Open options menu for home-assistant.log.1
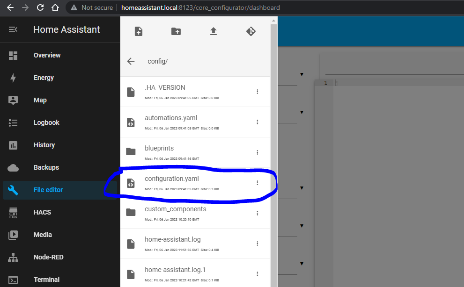464x287 pixels. click(258, 274)
